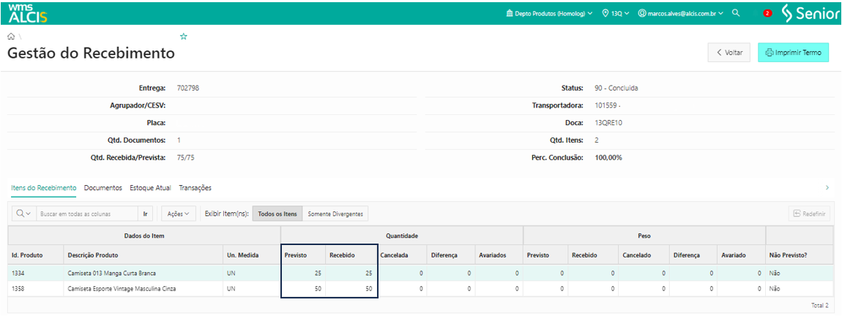
Task: Click Status value 90 - Concluída
Action: coord(616,88)
